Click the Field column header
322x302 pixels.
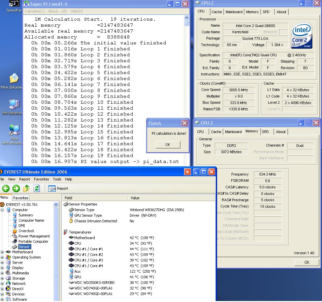(94, 198)
